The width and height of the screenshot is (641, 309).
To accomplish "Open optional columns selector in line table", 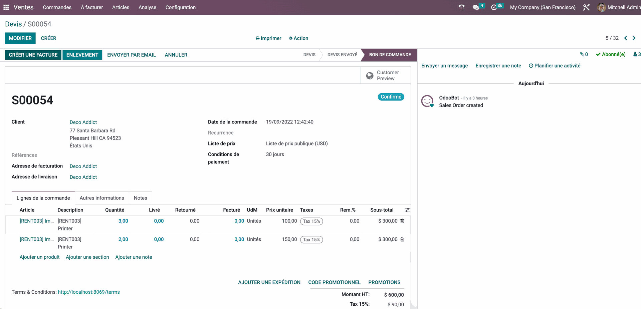I will pos(407,210).
